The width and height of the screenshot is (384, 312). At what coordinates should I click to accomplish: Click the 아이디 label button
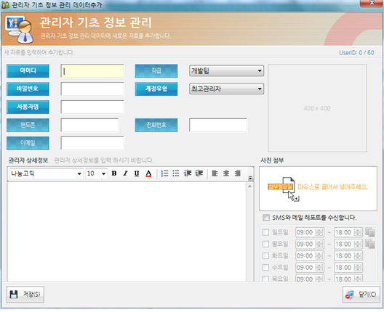click(28, 71)
